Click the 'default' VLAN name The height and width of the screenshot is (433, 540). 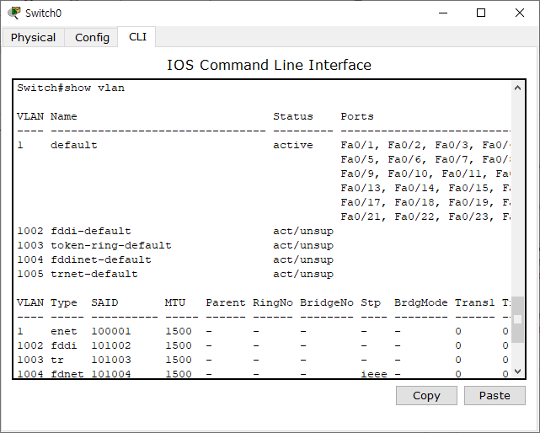click(73, 145)
